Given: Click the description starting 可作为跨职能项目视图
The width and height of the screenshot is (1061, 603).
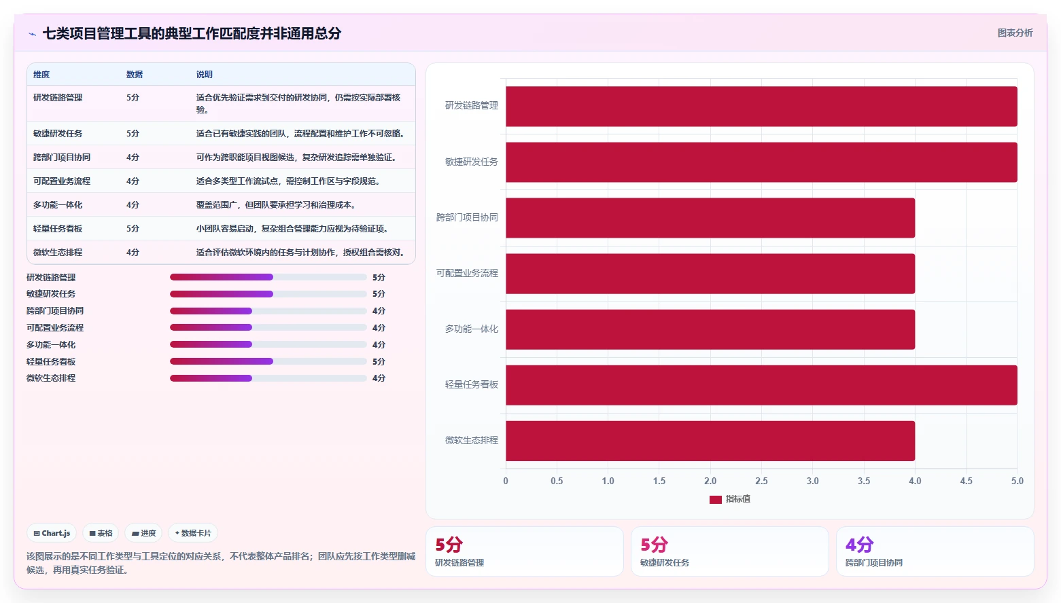Looking at the screenshot, I should click(298, 158).
